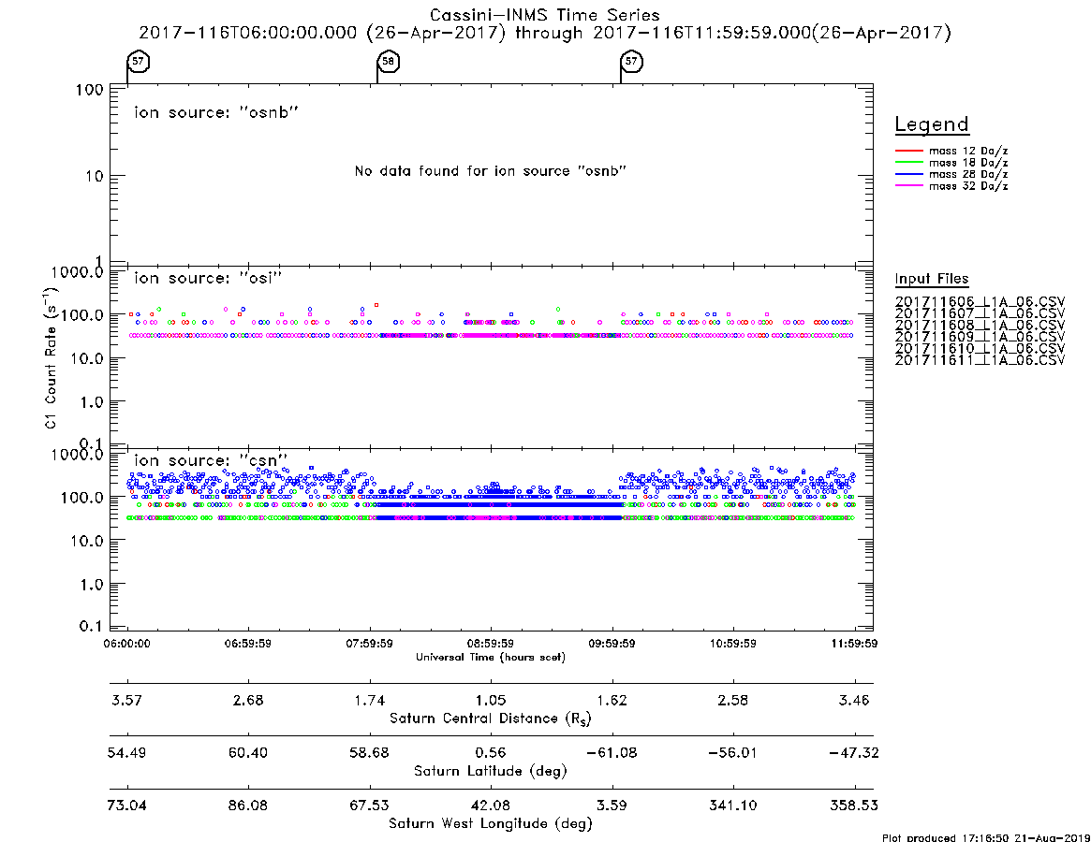Select the 57 marker near 09:59:59
1091x842 pixels.
631,61
